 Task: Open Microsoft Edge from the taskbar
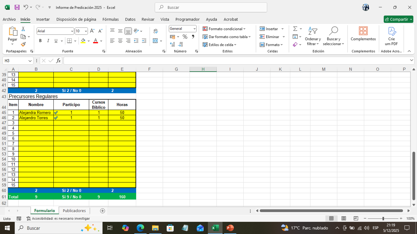point(140,228)
